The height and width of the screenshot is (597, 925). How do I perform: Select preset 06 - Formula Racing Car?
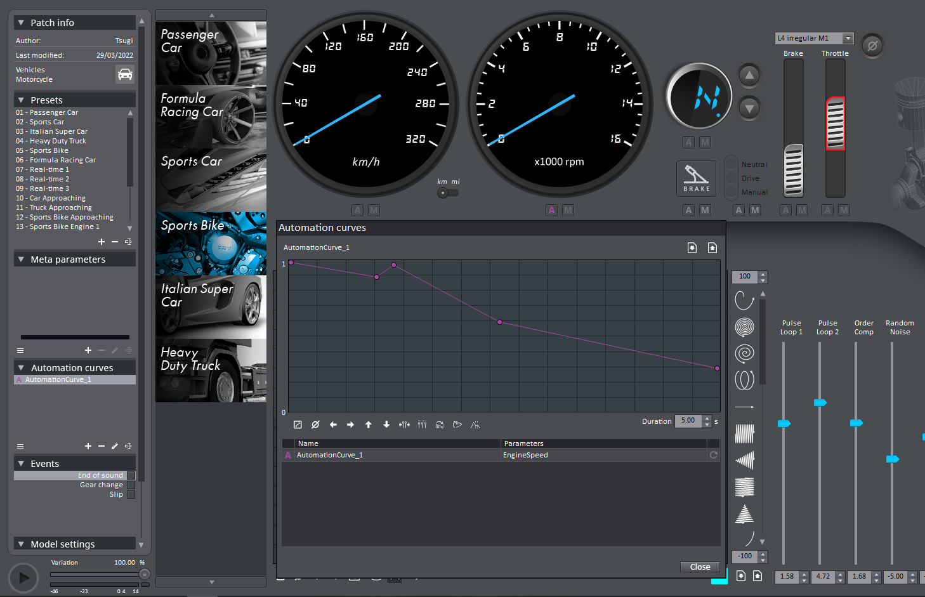(56, 160)
